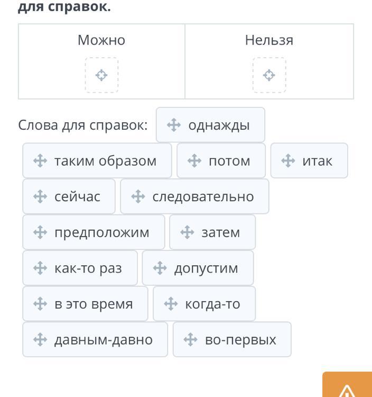Click the Нельзя column header
The image size is (372, 397).
click(269, 40)
